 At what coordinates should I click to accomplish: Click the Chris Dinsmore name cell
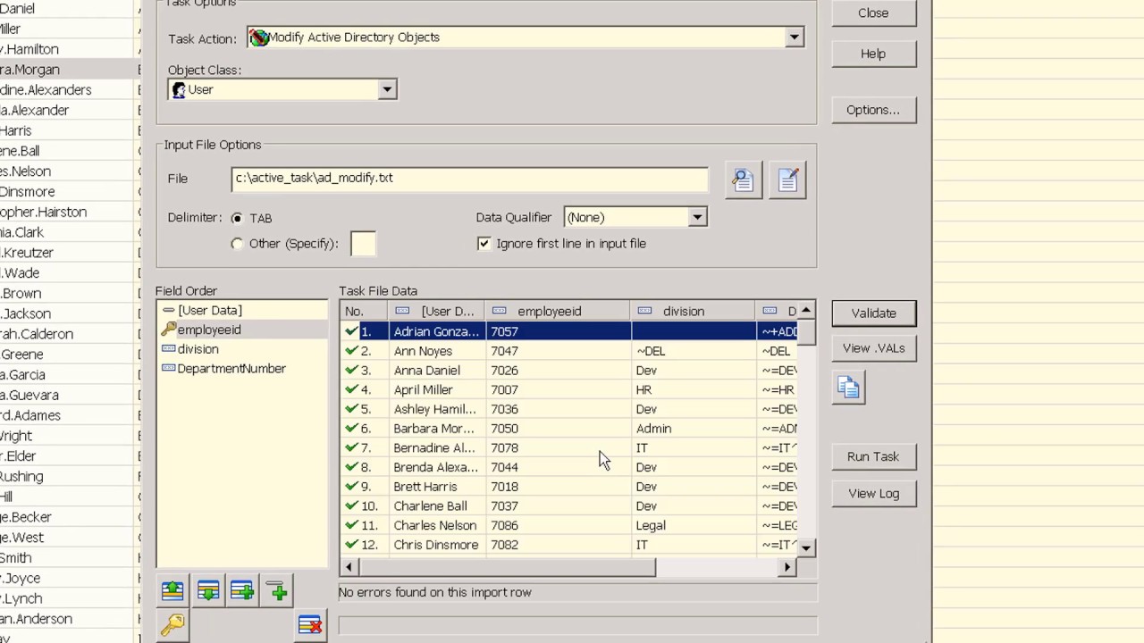pos(436,545)
